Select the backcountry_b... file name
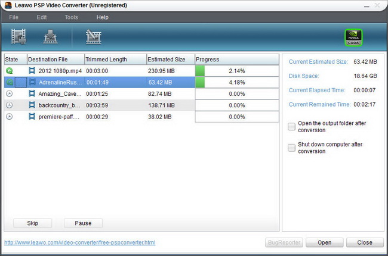388x256 pixels. point(59,105)
